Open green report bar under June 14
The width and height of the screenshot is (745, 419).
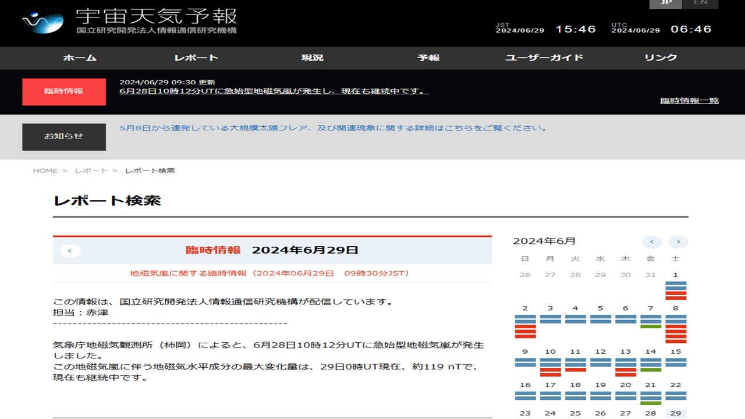pos(651,370)
